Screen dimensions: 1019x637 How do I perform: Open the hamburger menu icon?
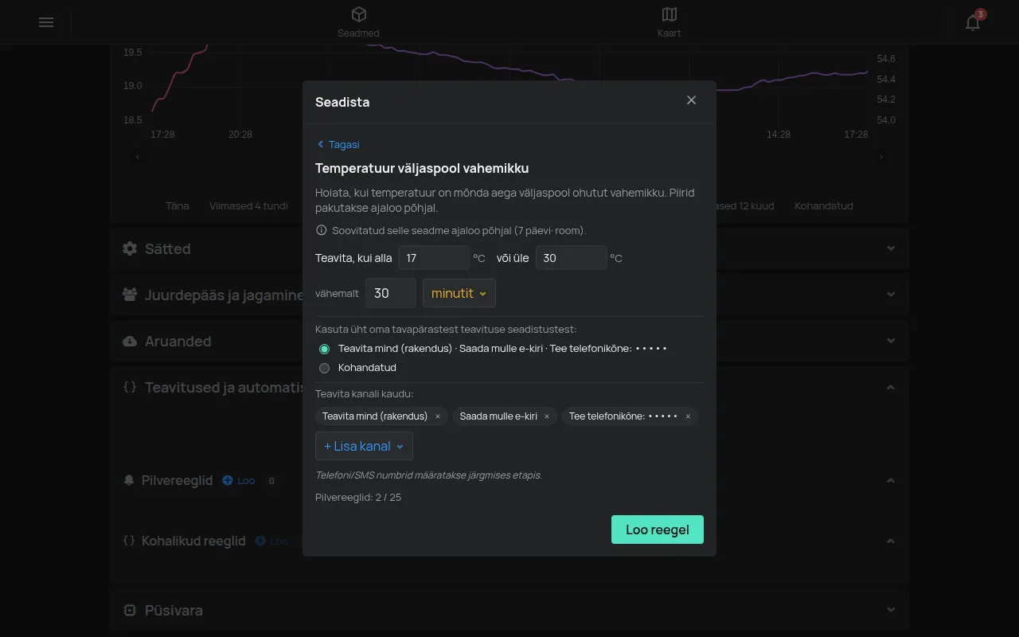(x=46, y=22)
